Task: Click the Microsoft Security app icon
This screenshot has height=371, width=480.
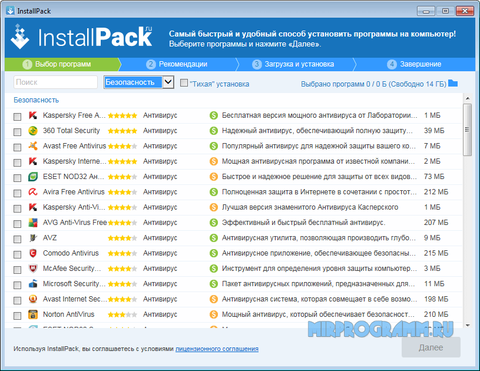Action: point(33,284)
